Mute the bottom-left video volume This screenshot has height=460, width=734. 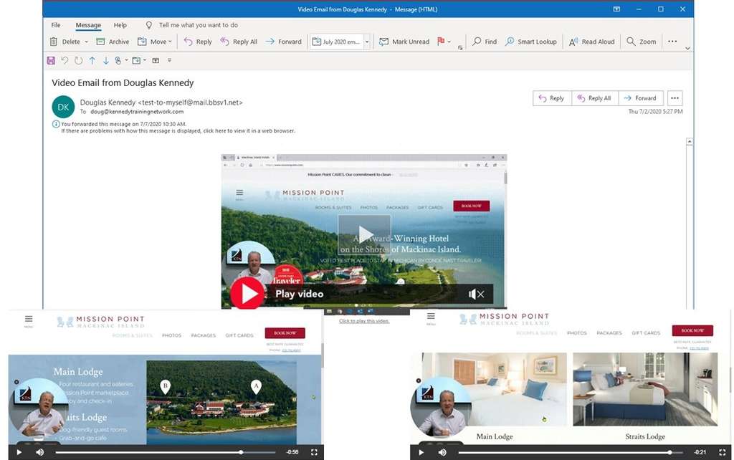point(40,452)
